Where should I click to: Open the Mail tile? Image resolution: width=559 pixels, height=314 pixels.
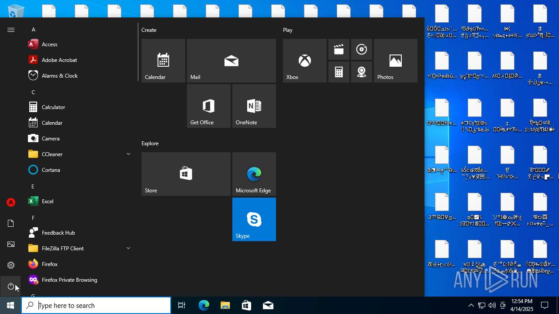point(231,61)
